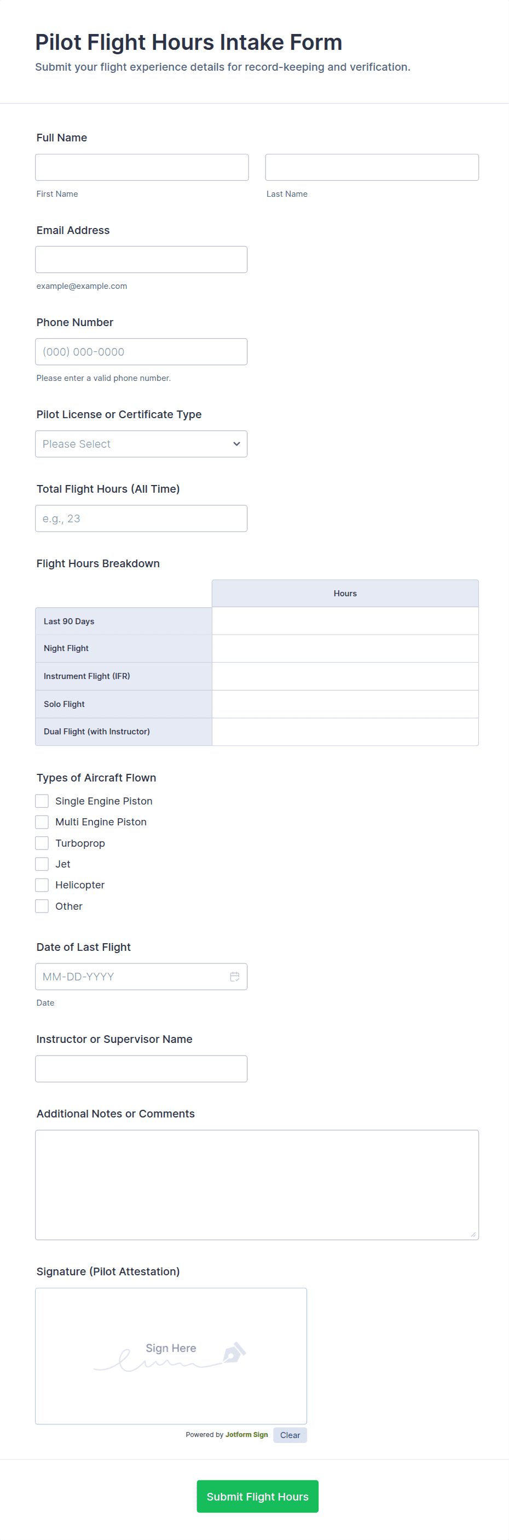The height and width of the screenshot is (1540, 509).
Task: Click the calendar icon in date field
Action: coord(234,976)
